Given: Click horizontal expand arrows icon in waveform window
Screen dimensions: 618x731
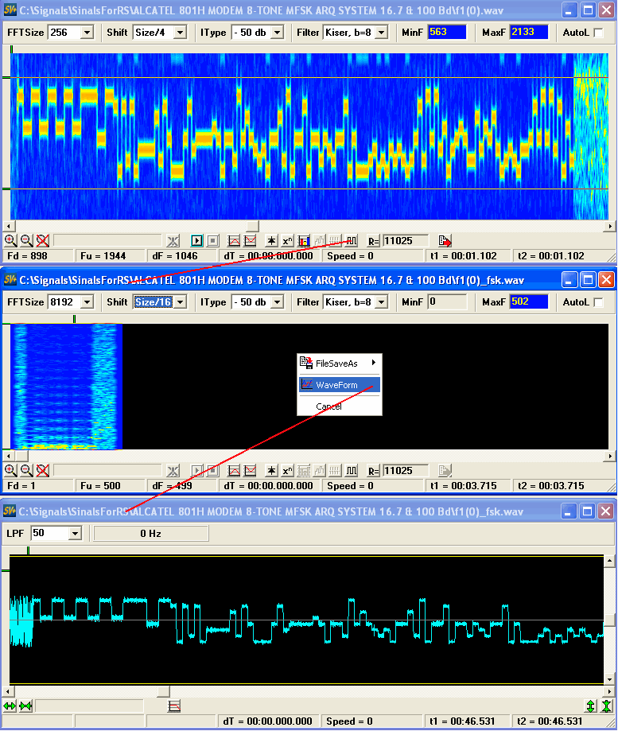Looking at the screenshot, I should coord(10,706).
